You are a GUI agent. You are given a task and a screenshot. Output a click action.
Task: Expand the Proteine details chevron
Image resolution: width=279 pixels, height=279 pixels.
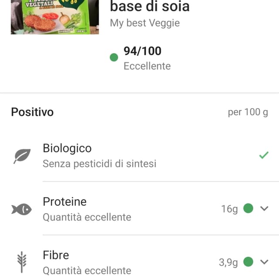264,208
